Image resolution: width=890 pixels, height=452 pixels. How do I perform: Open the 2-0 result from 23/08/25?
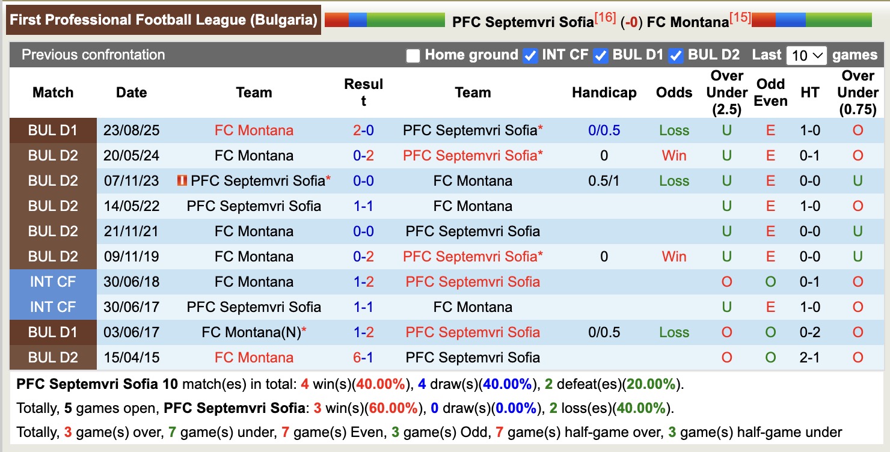363,130
